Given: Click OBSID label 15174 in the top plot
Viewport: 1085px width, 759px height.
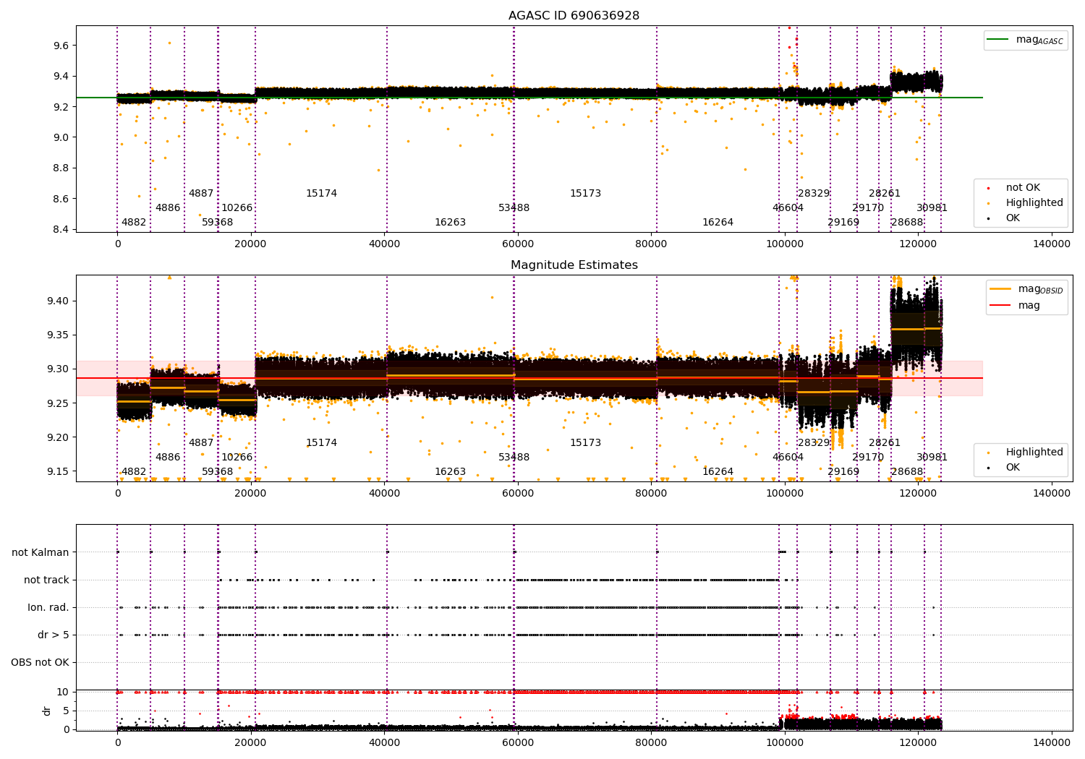Looking at the screenshot, I should pos(321,193).
